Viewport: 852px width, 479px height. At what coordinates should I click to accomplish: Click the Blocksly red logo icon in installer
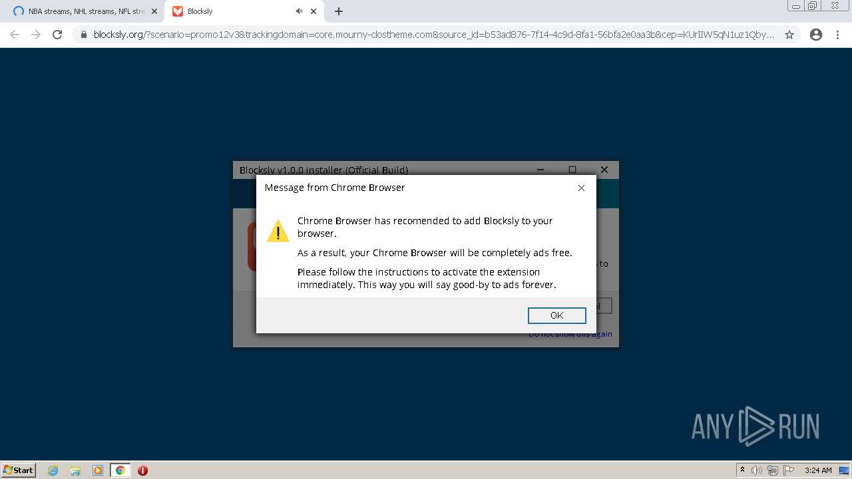(252, 246)
